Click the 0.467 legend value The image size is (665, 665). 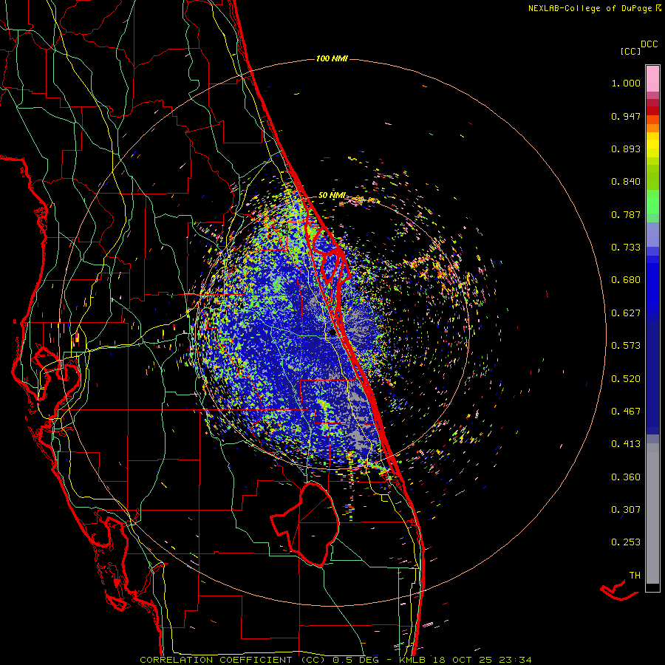pyautogui.click(x=626, y=412)
